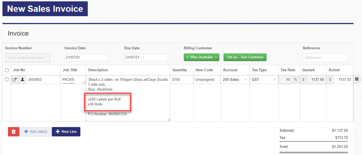The width and height of the screenshot is (362, 155).
Task: Click the Invoice Date field
Action: click(87, 58)
